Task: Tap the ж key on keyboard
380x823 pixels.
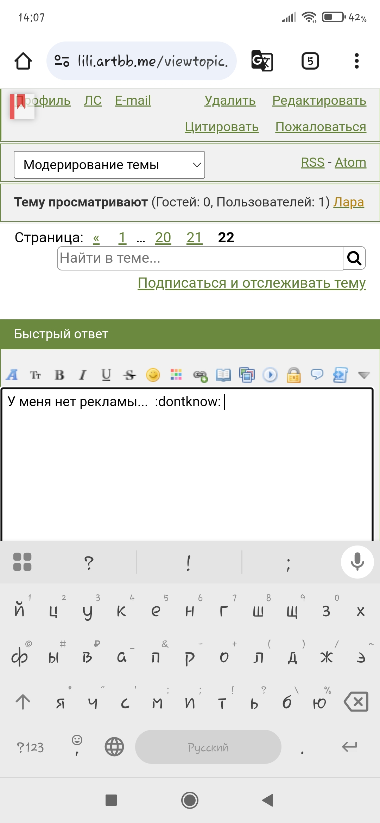Action: [x=327, y=656]
